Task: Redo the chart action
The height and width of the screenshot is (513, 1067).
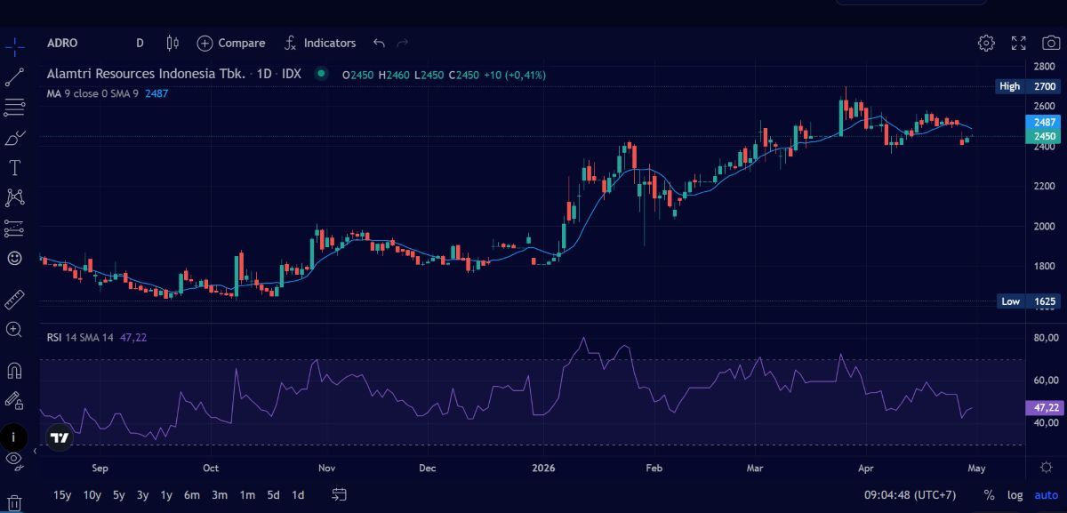Action: click(x=403, y=43)
